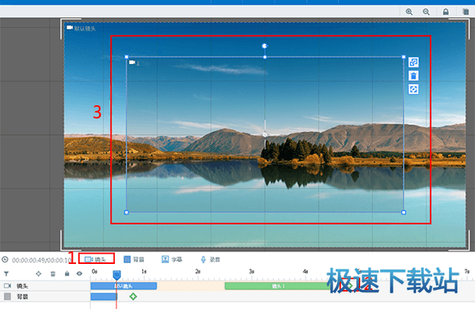
Task: Select green diamond keyframe on background track
Action: click(133, 296)
